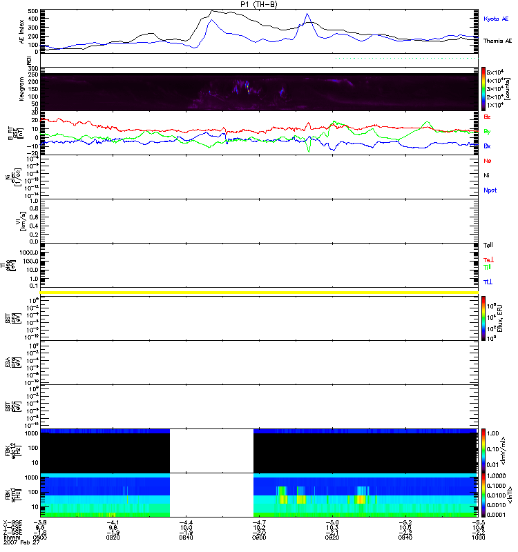The height and width of the screenshot is (552, 518).
Task: Click the keogram counts color bar
Action: pos(483,89)
